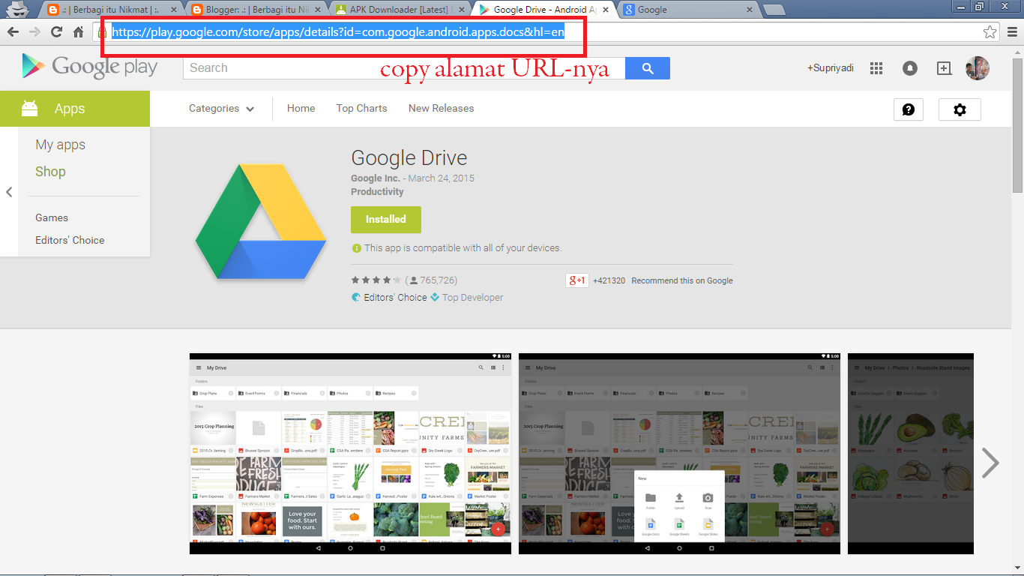Click the green Installed button
Screen dimensions: 1024x576
coord(386,220)
